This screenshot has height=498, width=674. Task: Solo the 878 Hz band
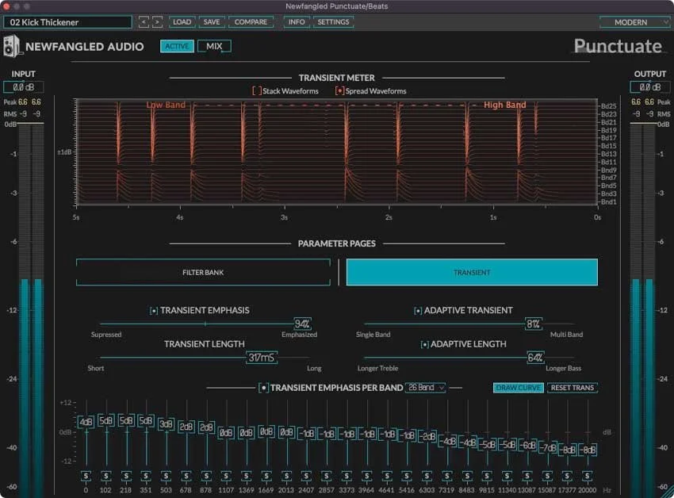pos(206,476)
